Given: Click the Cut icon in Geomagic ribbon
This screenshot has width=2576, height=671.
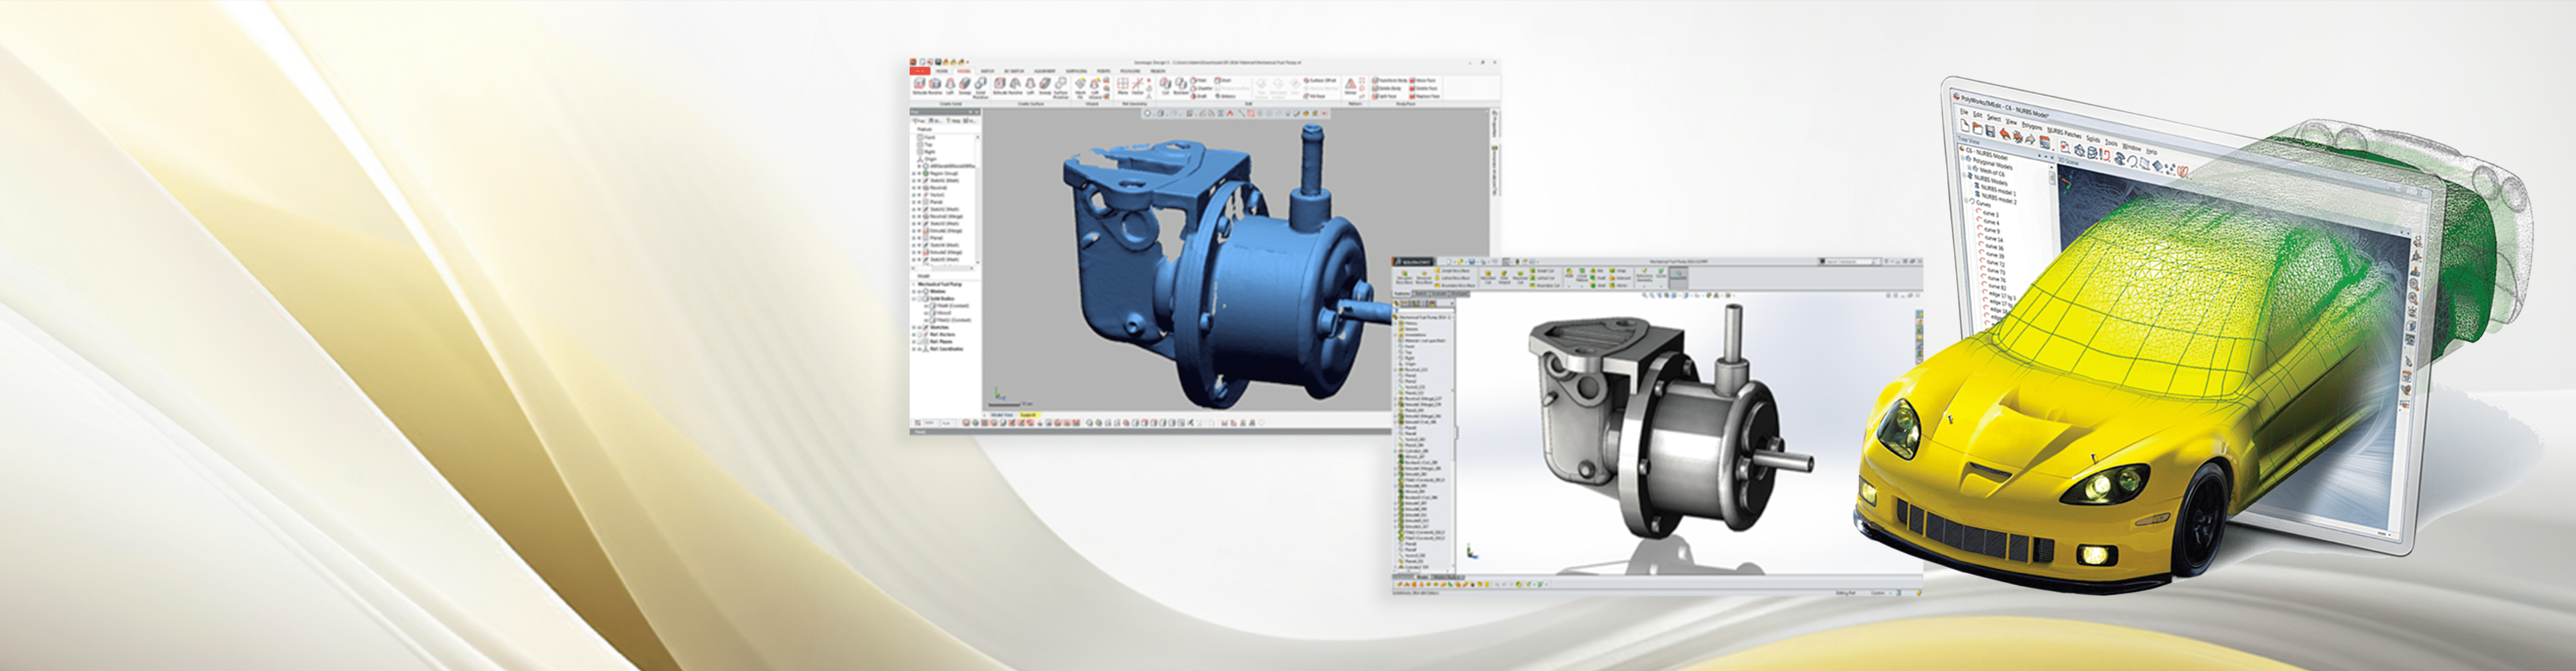Looking at the screenshot, I should (1165, 85).
